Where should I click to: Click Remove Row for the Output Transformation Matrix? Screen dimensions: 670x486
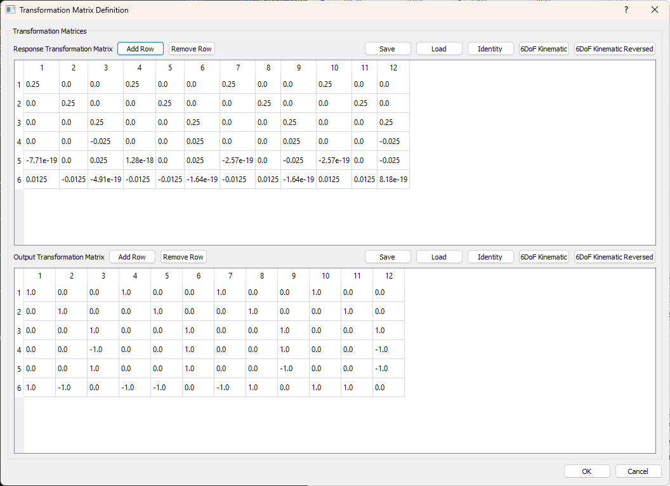point(183,257)
